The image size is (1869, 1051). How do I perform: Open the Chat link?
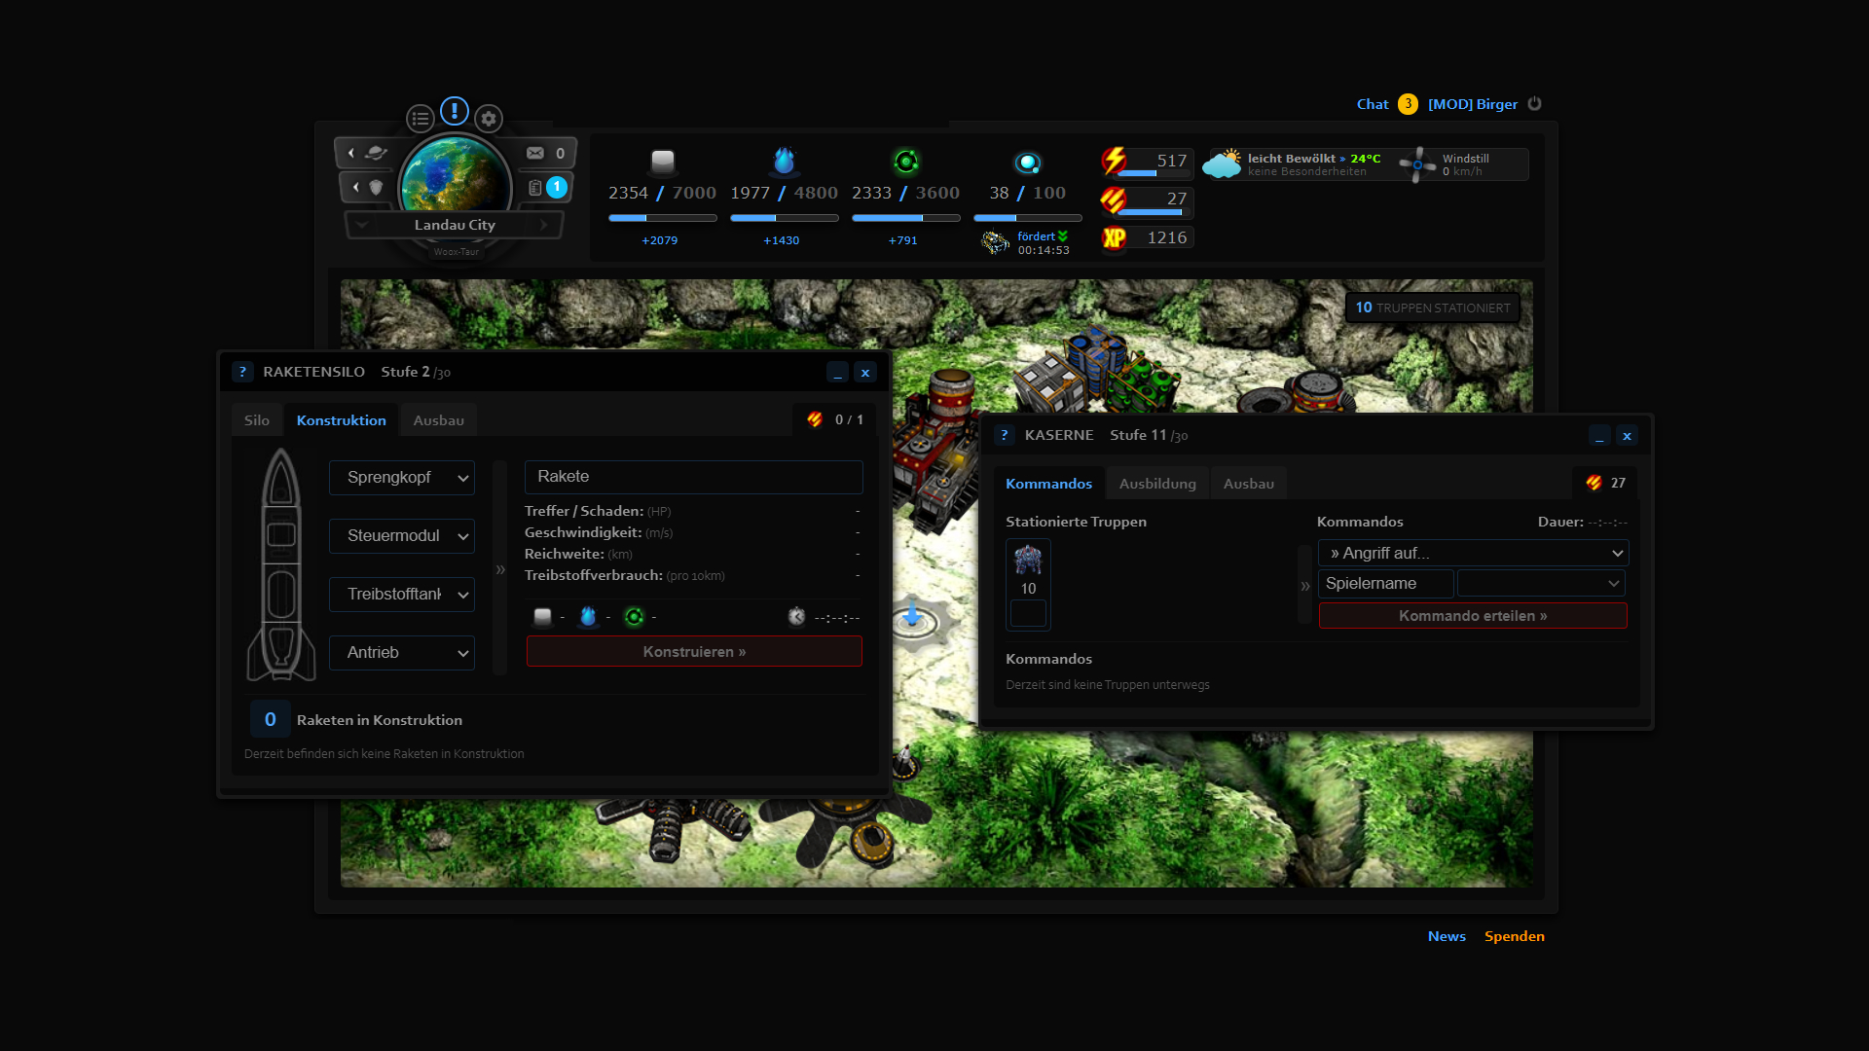(x=1373, y=104)
